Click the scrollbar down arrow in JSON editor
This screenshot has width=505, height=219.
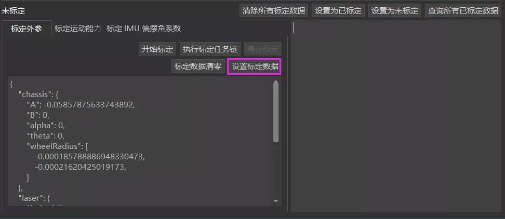coord(276,201)
